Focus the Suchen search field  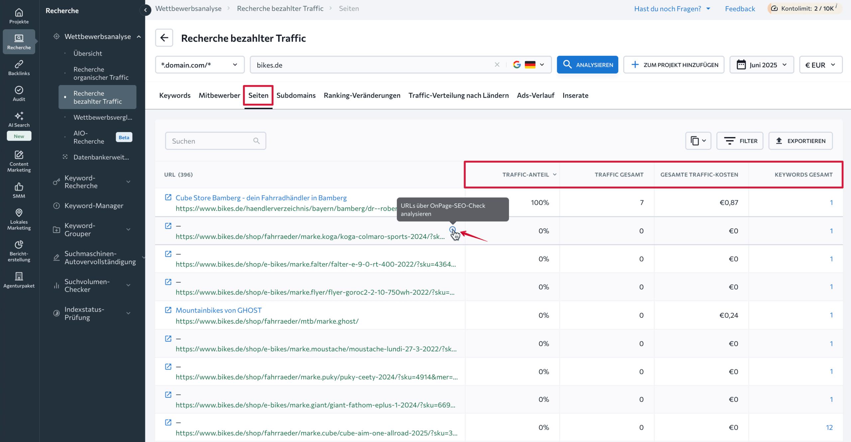coord(215,141)
